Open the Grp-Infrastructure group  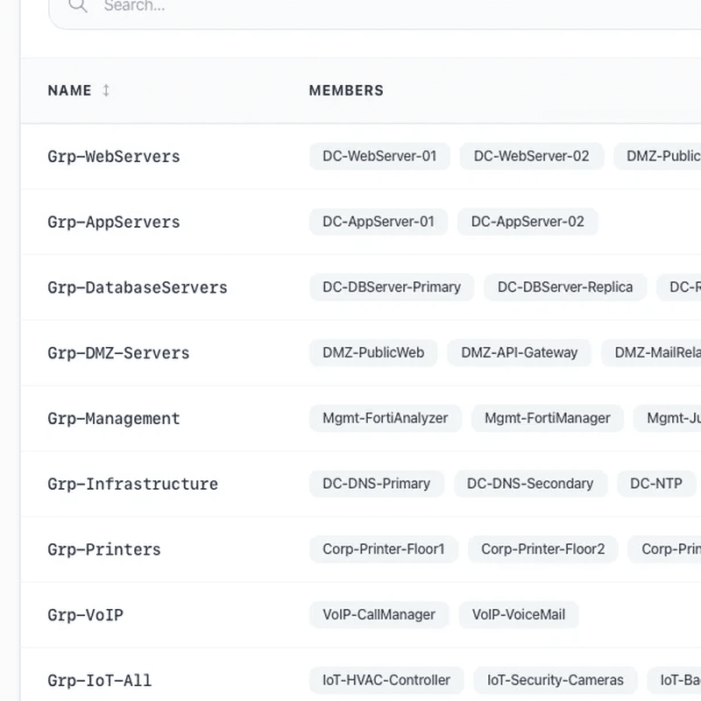point(132,484)
